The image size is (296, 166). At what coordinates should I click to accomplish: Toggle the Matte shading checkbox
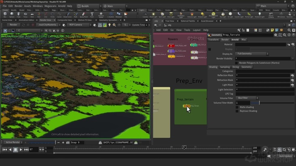pos(237,107)
